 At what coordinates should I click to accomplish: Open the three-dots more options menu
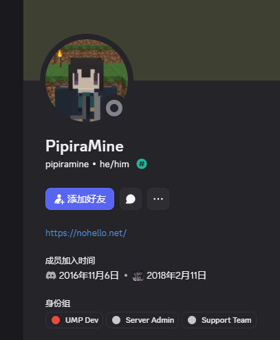(x=158, y=199)
